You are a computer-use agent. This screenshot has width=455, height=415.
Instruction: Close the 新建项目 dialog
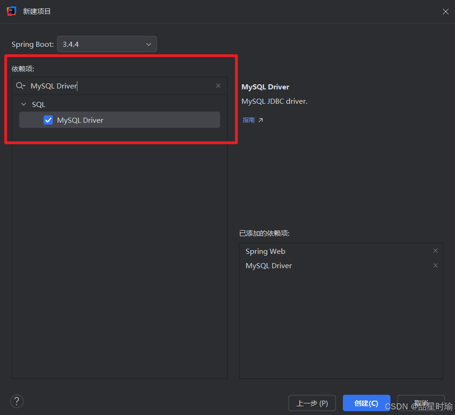click(x=445, y=12)
